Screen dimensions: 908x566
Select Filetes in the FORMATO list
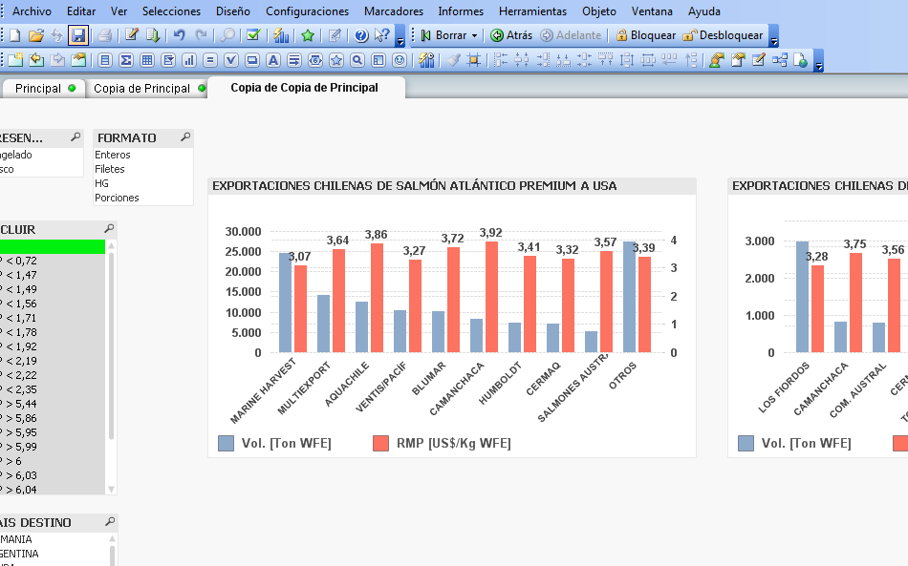(110, 169)
